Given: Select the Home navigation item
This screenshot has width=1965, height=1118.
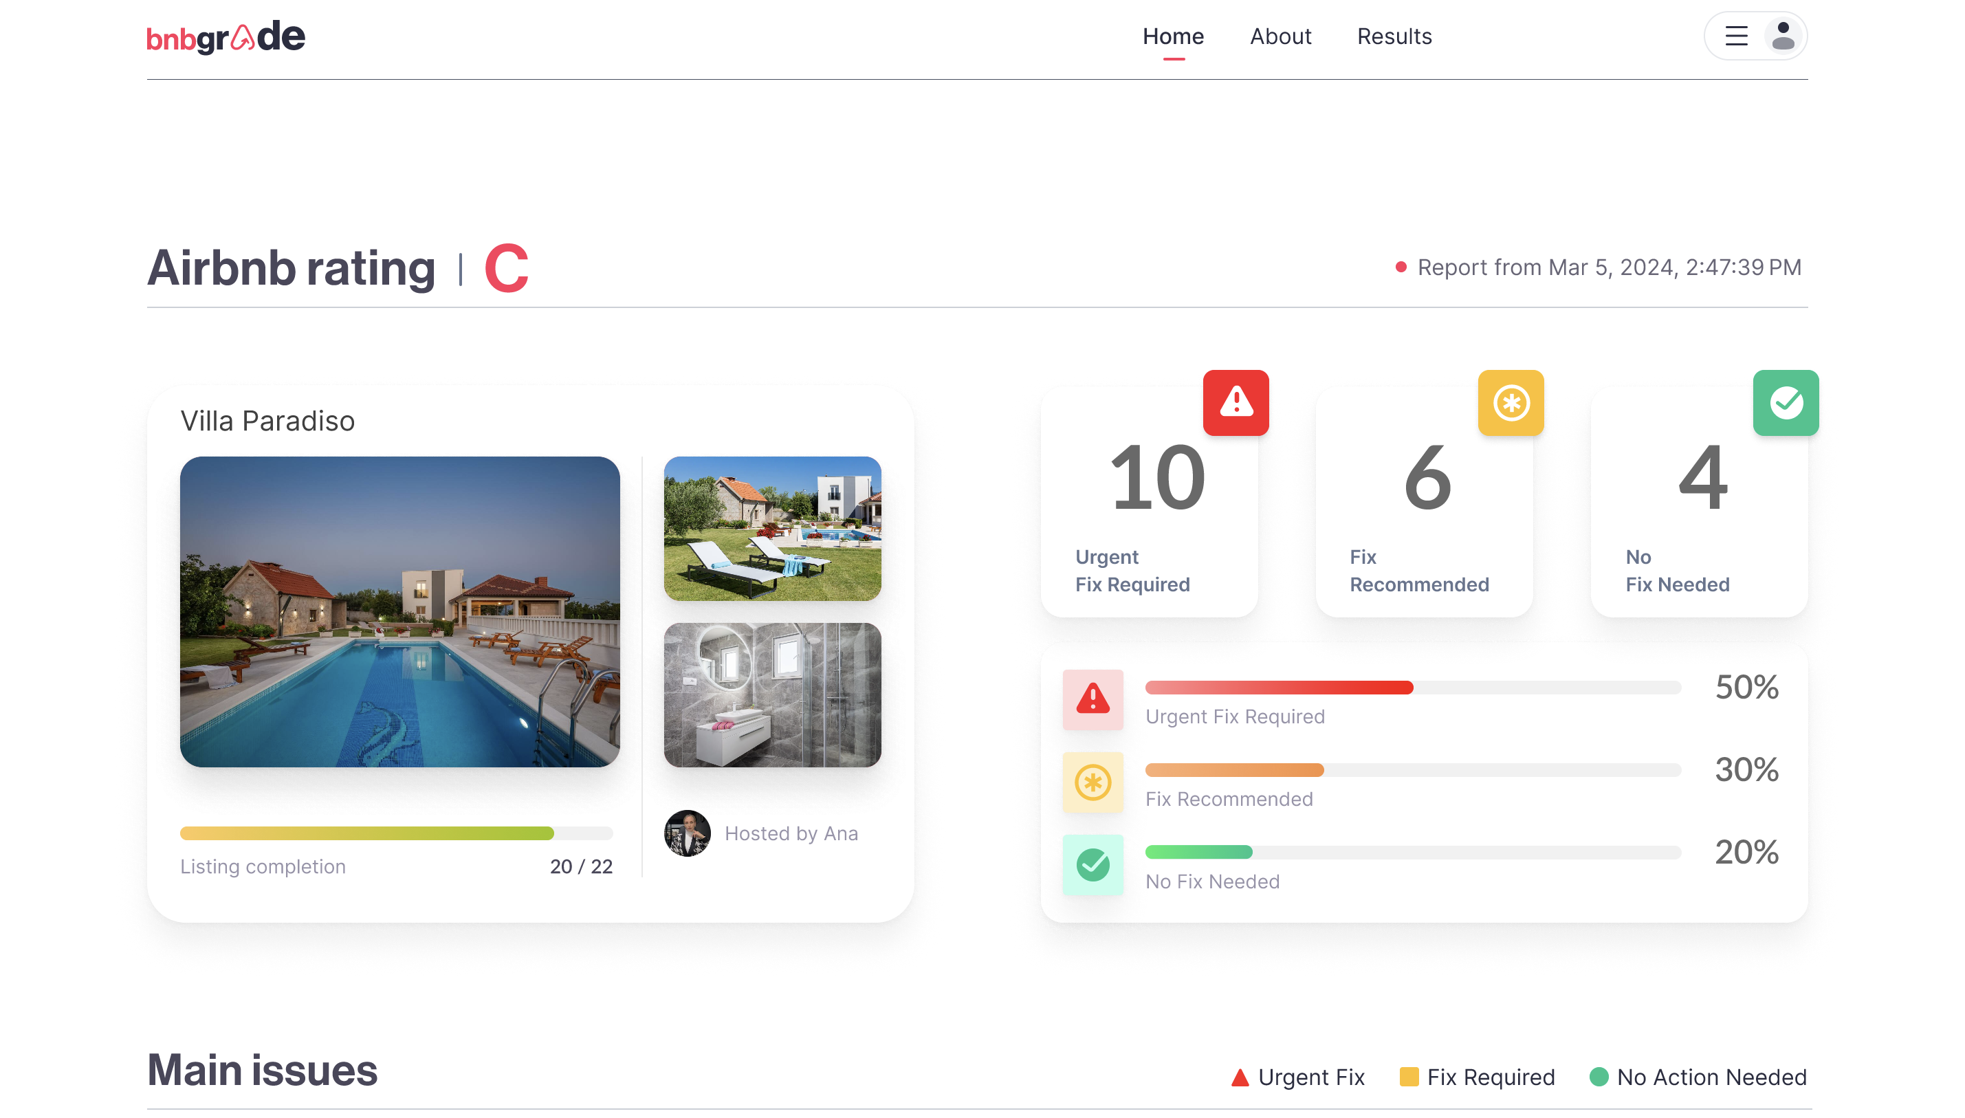Looking at the screenshot, I should (x=1172, y=36).
